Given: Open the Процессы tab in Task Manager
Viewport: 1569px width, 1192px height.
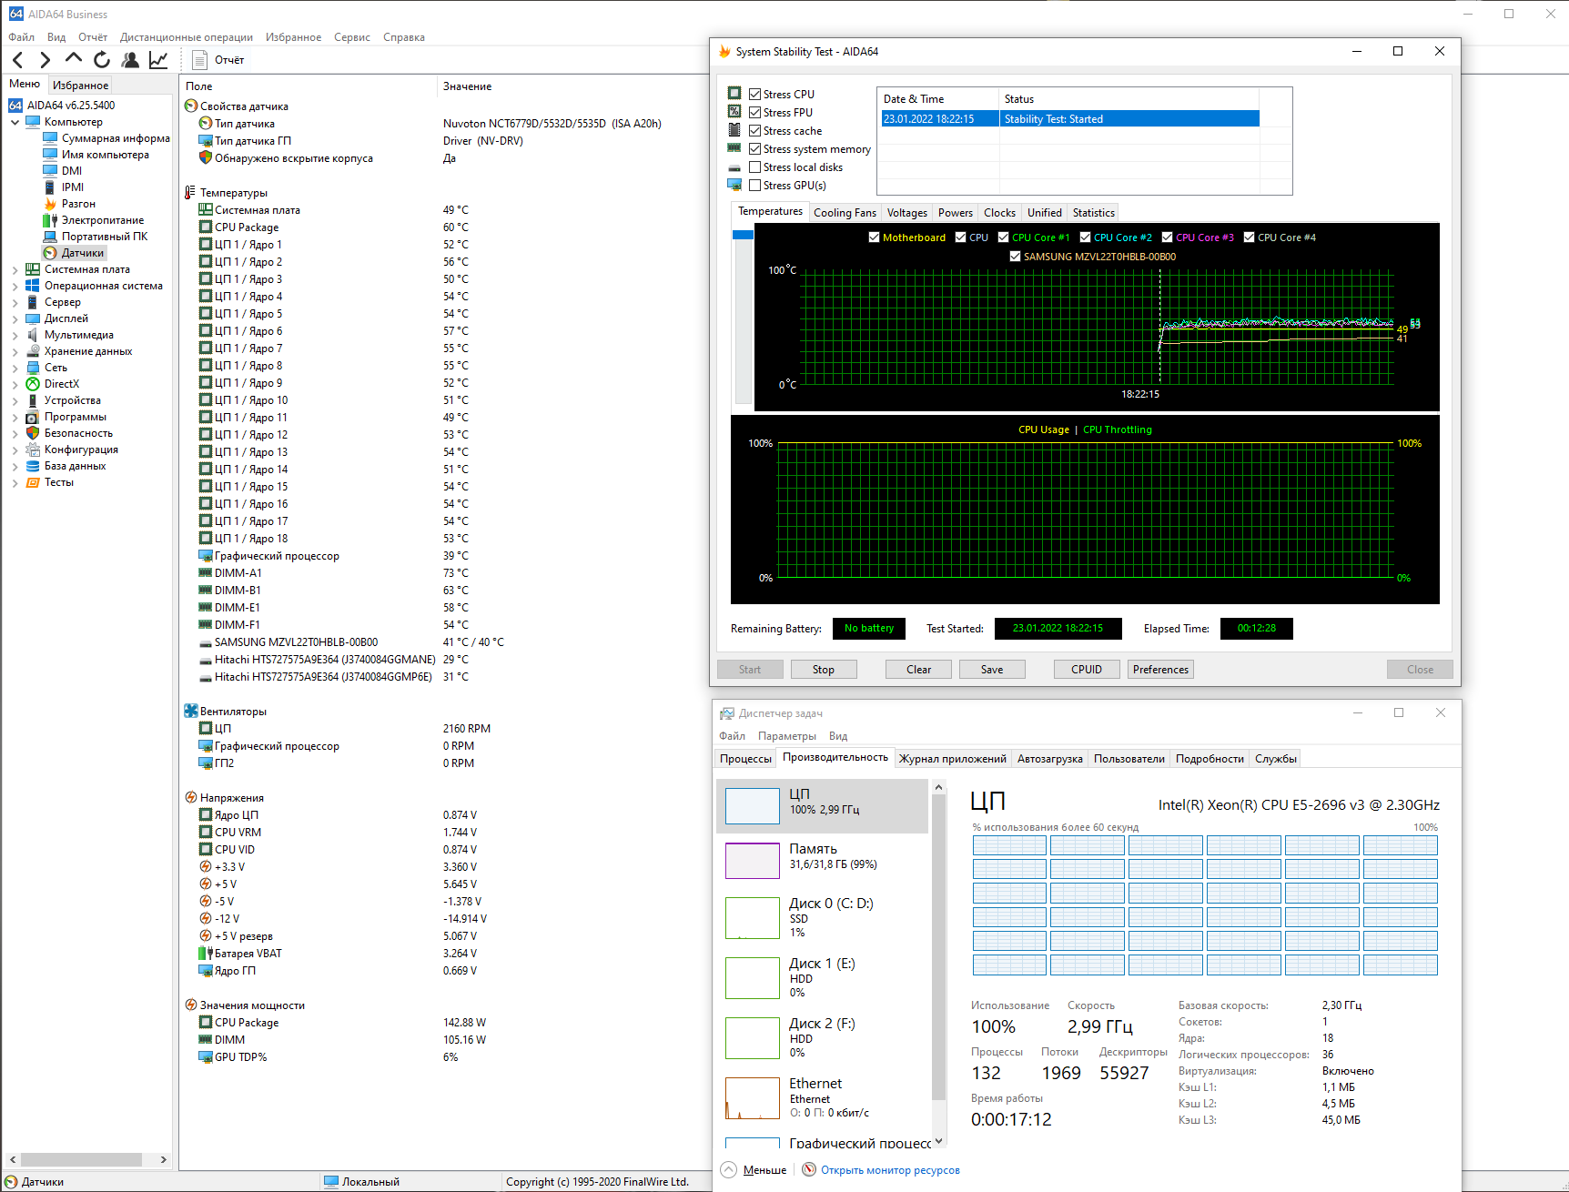Looking at the screenshot, I should pos(745,759).
